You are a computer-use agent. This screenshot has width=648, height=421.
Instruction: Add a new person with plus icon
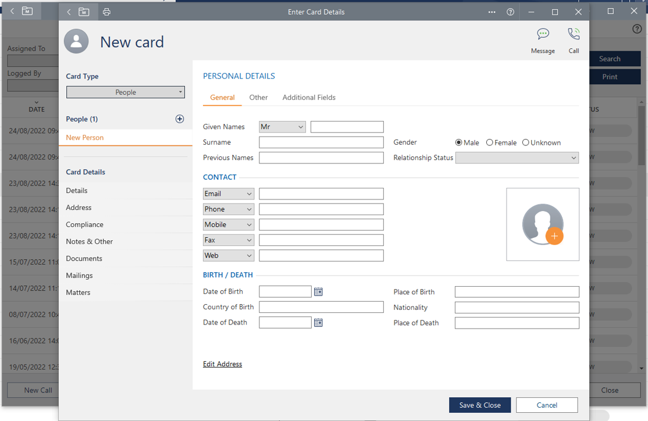pyautogui.click(x=180, y=119)
